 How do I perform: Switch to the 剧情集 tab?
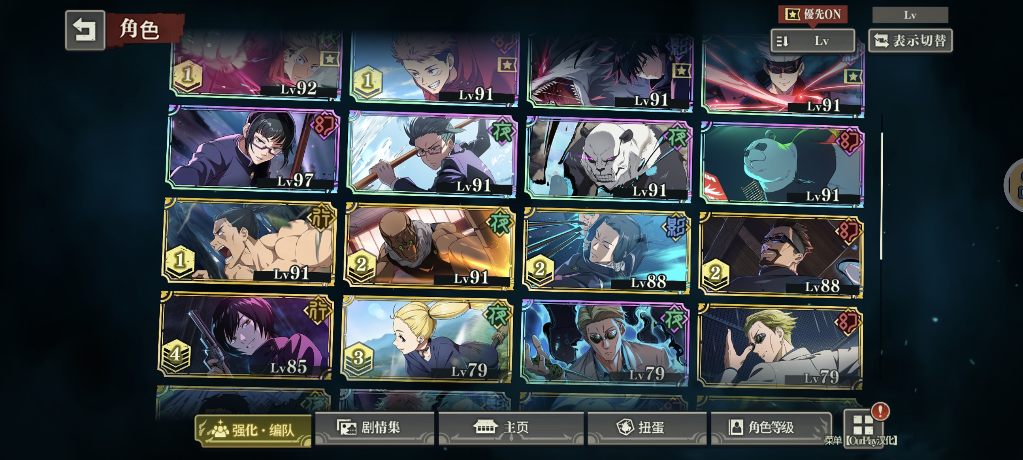374,427
